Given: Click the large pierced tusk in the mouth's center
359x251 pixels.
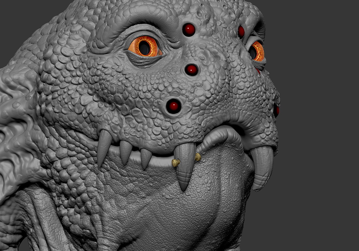Looking at the screenshot, I should coord(185,167).
